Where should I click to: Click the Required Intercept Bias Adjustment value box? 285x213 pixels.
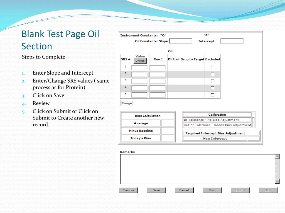(x=254, y=133)
